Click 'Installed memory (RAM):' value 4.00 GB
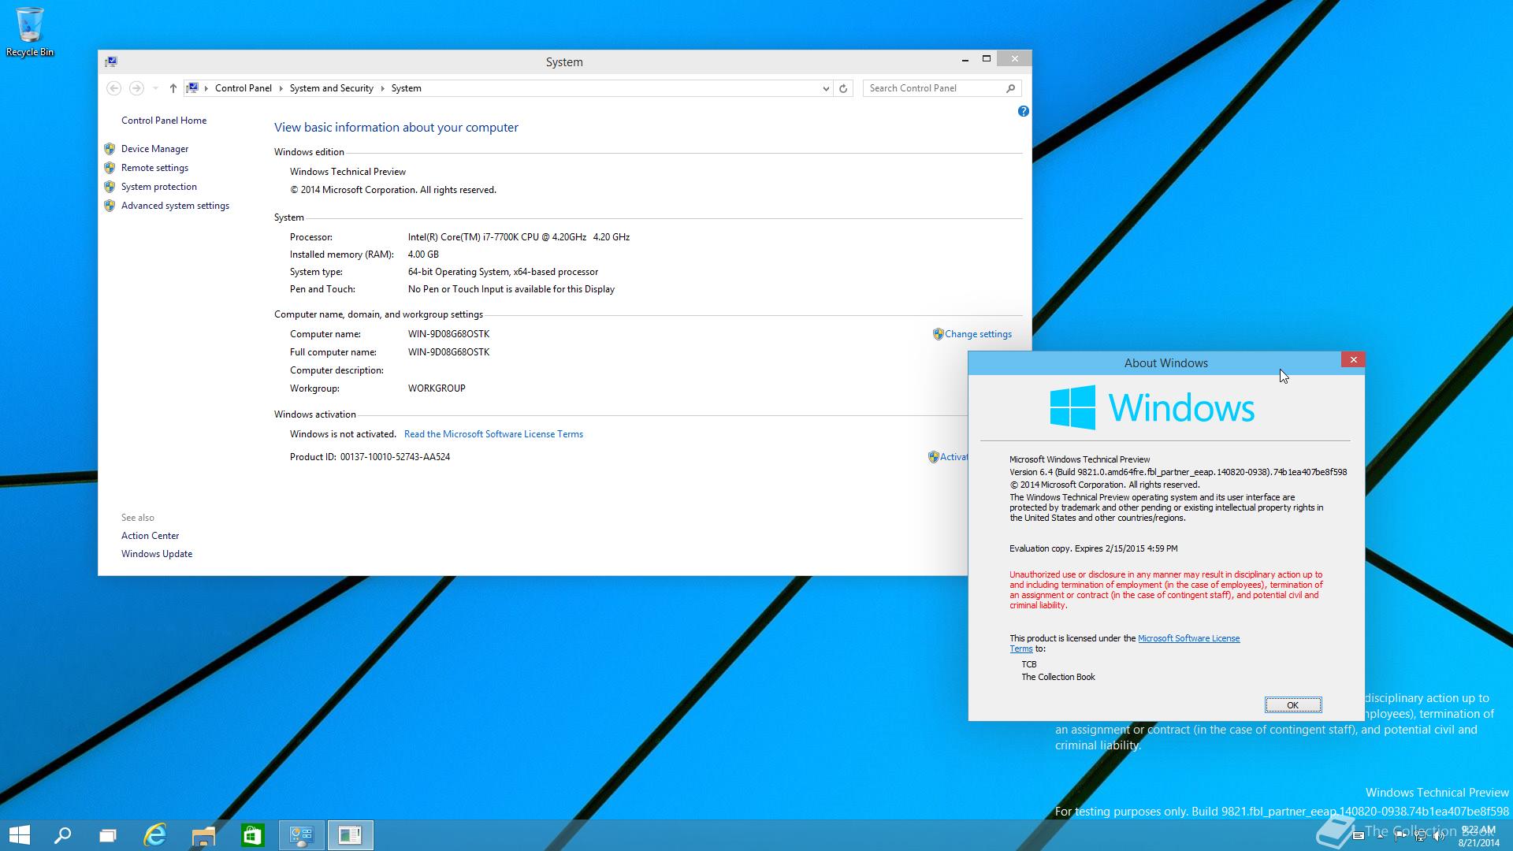Viewport: 1513px width, 851px height. point(423,255)
